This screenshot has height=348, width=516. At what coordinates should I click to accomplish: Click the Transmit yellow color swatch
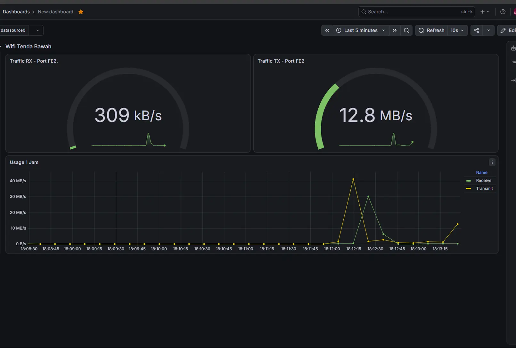point(469,189)
